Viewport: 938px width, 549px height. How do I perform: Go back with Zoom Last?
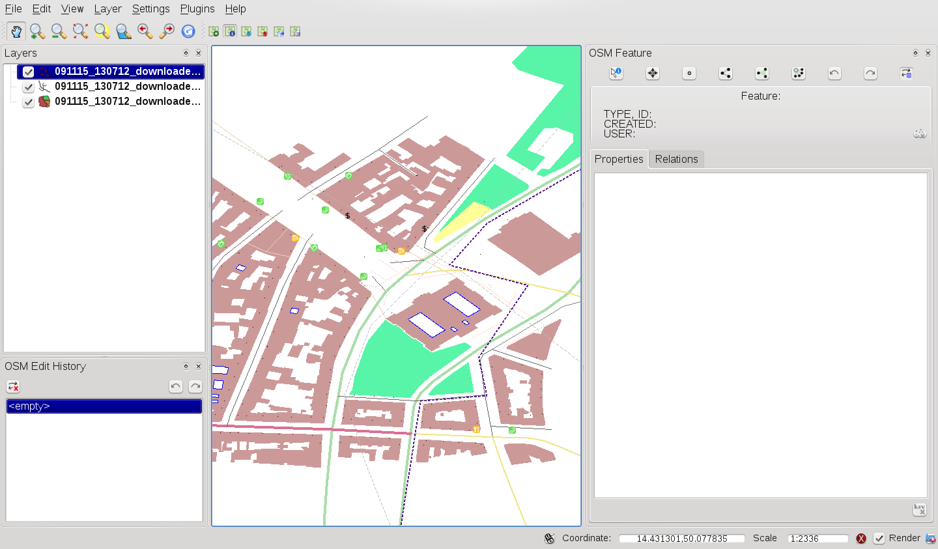point(145,31)
